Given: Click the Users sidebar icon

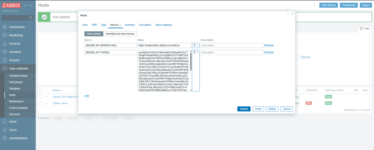Looking at the screenshot, I should 4,130.
